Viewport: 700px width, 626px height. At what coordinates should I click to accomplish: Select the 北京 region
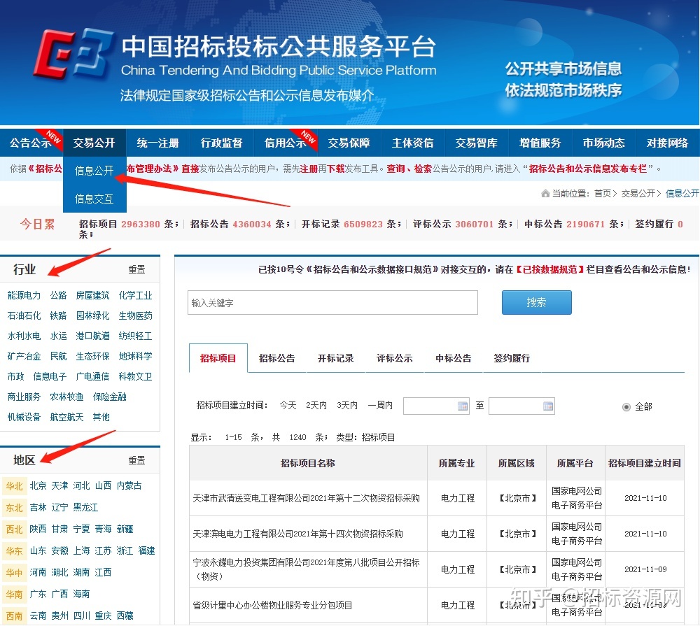pos(38,485)
